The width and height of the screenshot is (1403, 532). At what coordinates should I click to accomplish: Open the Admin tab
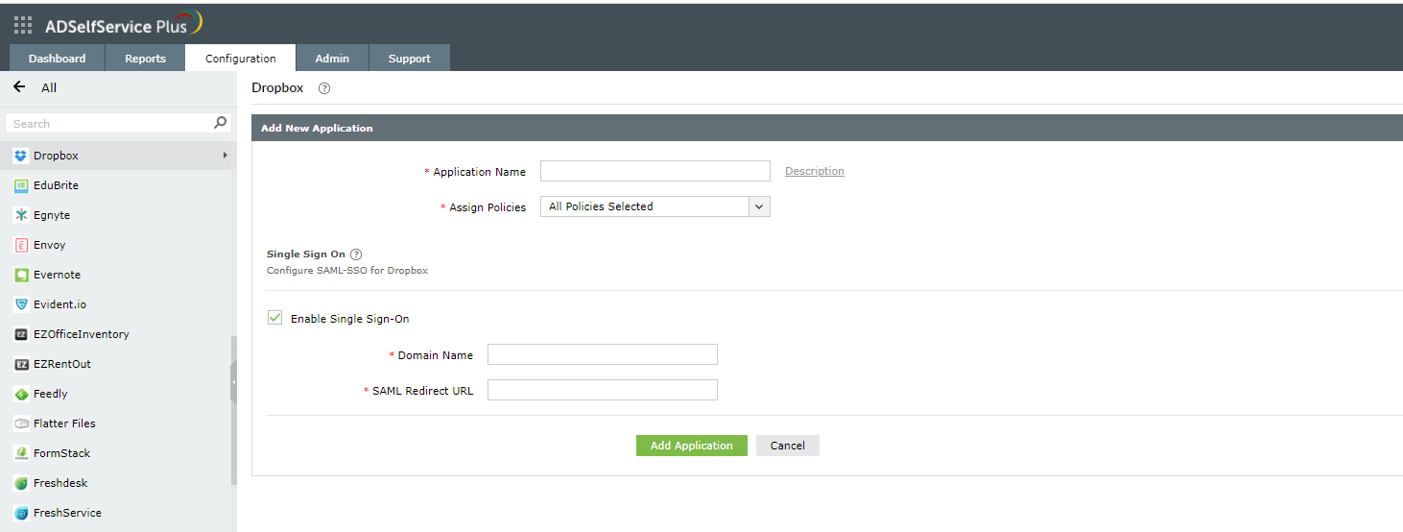(332, 59)
